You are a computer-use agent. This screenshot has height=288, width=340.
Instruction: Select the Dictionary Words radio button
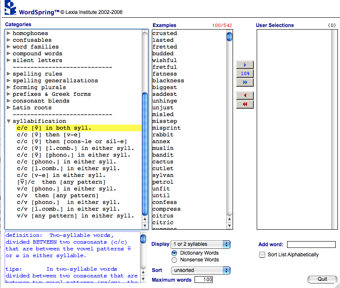click(x=174, y=253)
